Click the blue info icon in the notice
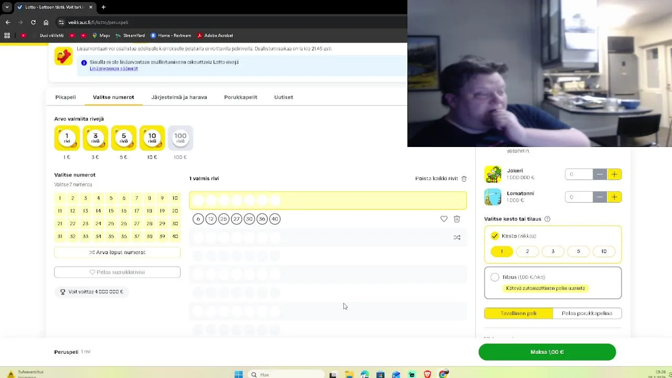This screenshot has width=672, height=378. [x=84, y=62]
